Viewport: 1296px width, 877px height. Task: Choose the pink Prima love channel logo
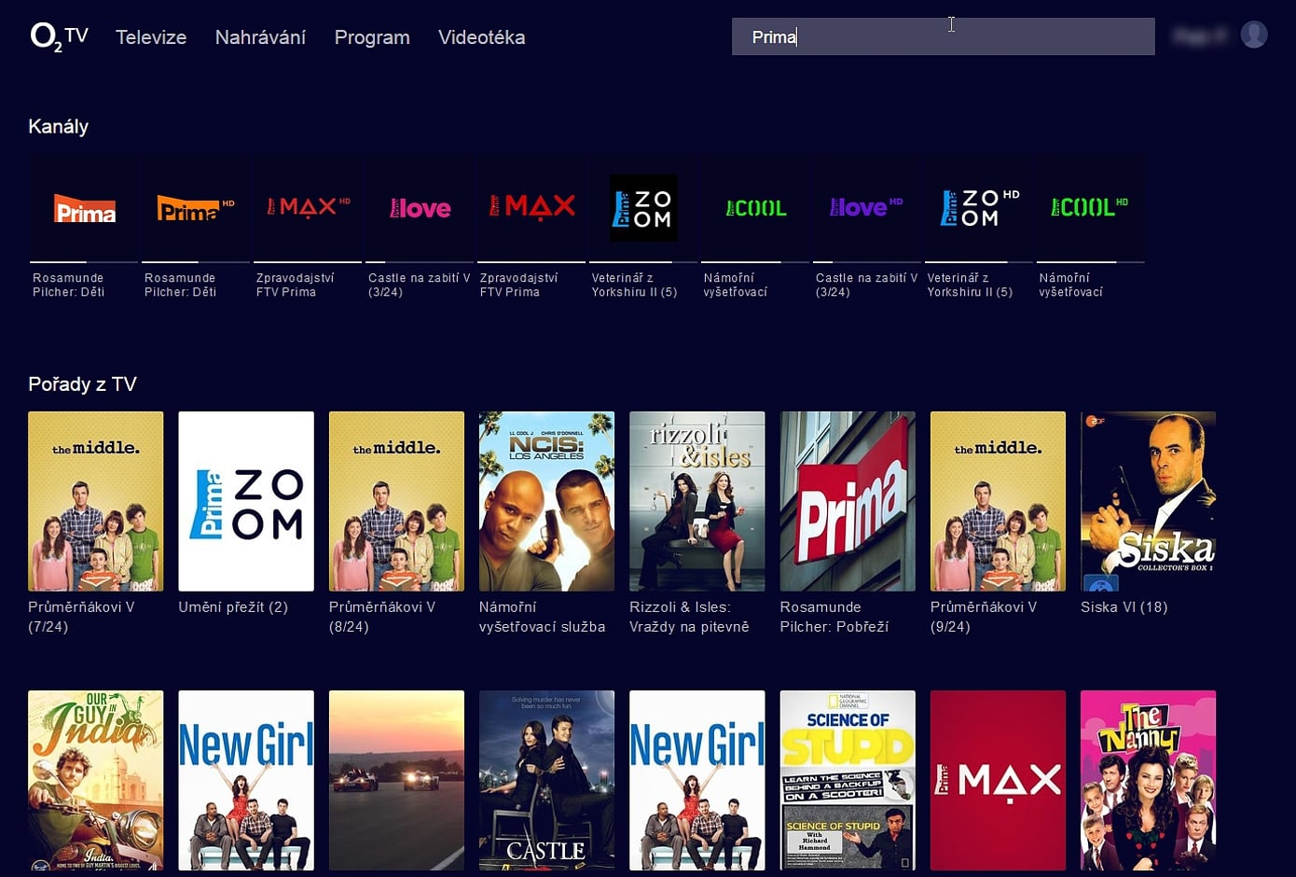point(420,208)
